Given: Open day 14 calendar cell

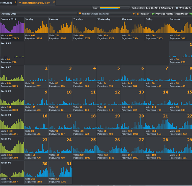Looking at the screenshot, I should click(157, 101).
